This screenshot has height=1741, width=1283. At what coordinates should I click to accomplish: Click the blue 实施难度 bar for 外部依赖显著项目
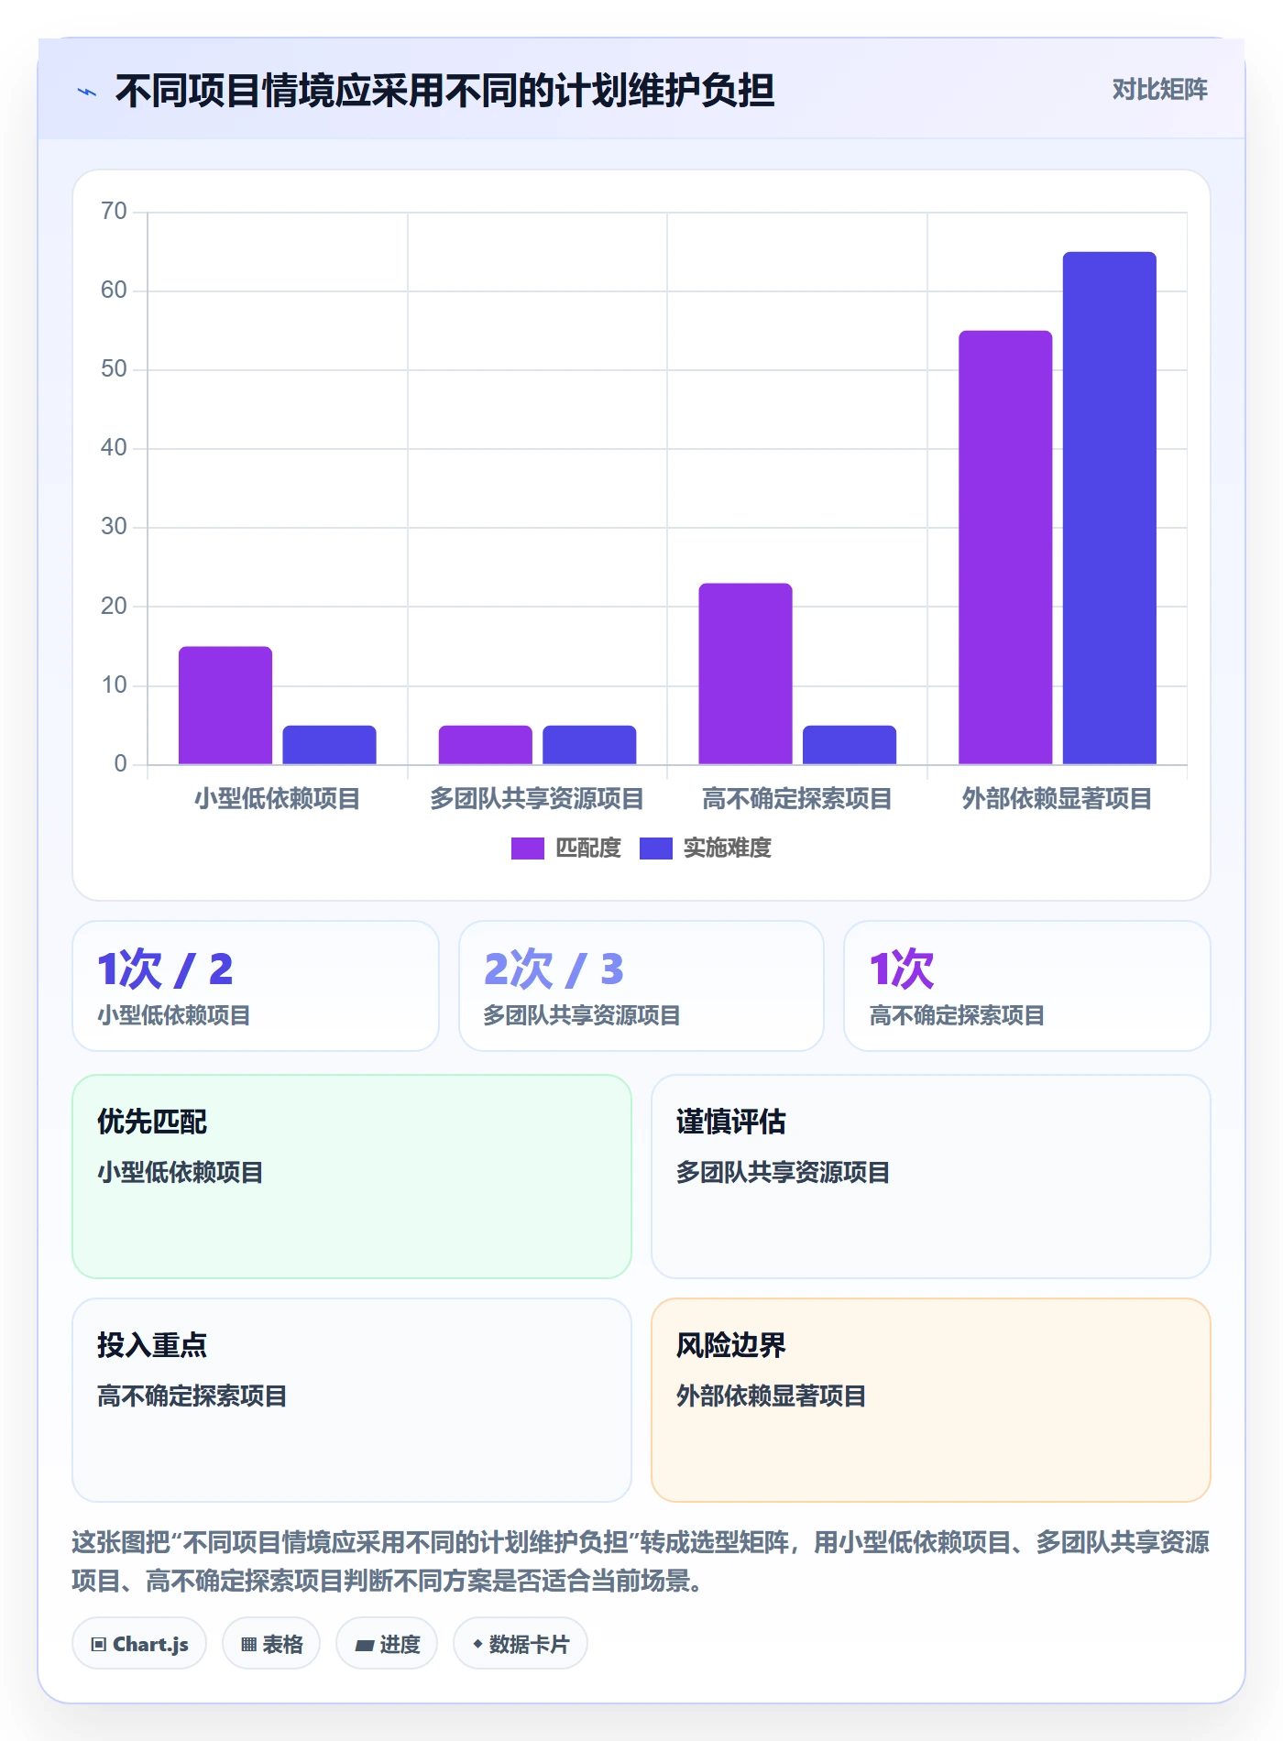1109,508
